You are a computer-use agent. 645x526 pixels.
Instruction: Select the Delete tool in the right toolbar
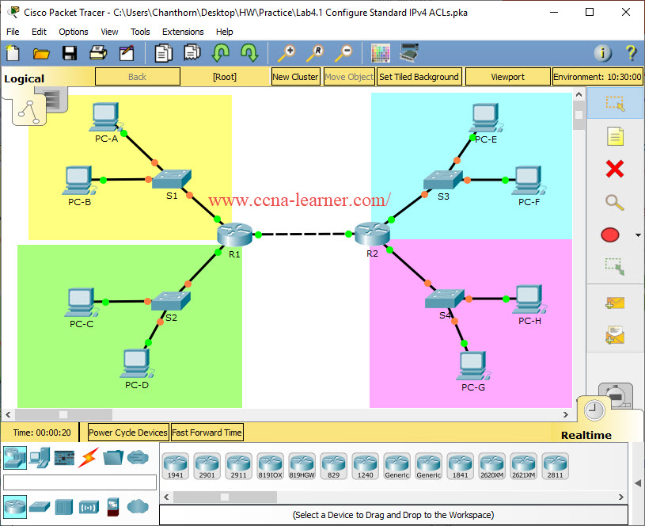pos(613,169)
